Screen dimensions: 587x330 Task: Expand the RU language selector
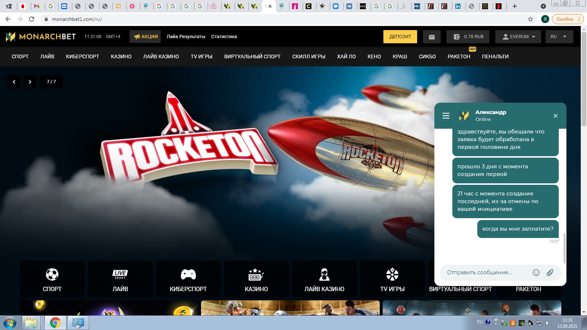coord(559,37)
